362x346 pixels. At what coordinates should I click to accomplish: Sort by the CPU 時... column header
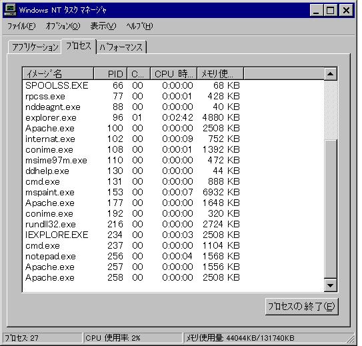pos(173,73)
